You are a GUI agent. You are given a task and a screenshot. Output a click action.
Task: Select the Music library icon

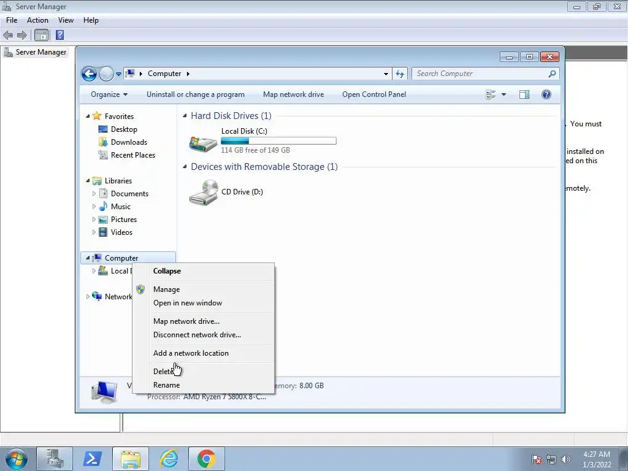(103, 206)
